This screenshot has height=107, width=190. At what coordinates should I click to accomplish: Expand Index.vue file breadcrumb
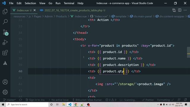(79, 16)
